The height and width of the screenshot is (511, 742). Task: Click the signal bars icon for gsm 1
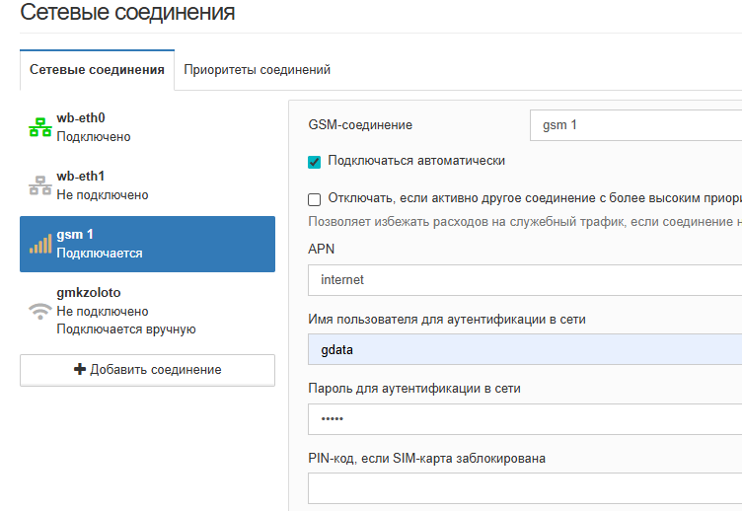[39, 244]
